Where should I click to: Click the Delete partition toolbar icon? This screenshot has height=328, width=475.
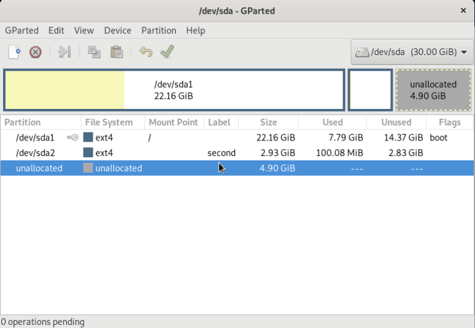pos(36,53)
